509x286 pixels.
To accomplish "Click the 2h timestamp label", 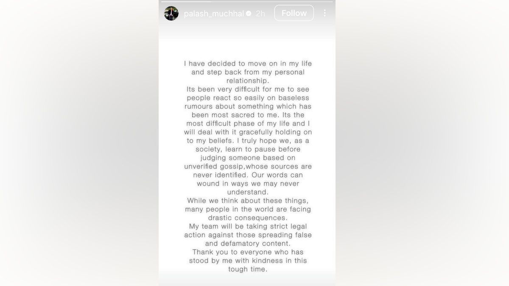I will tap(260, 13).
